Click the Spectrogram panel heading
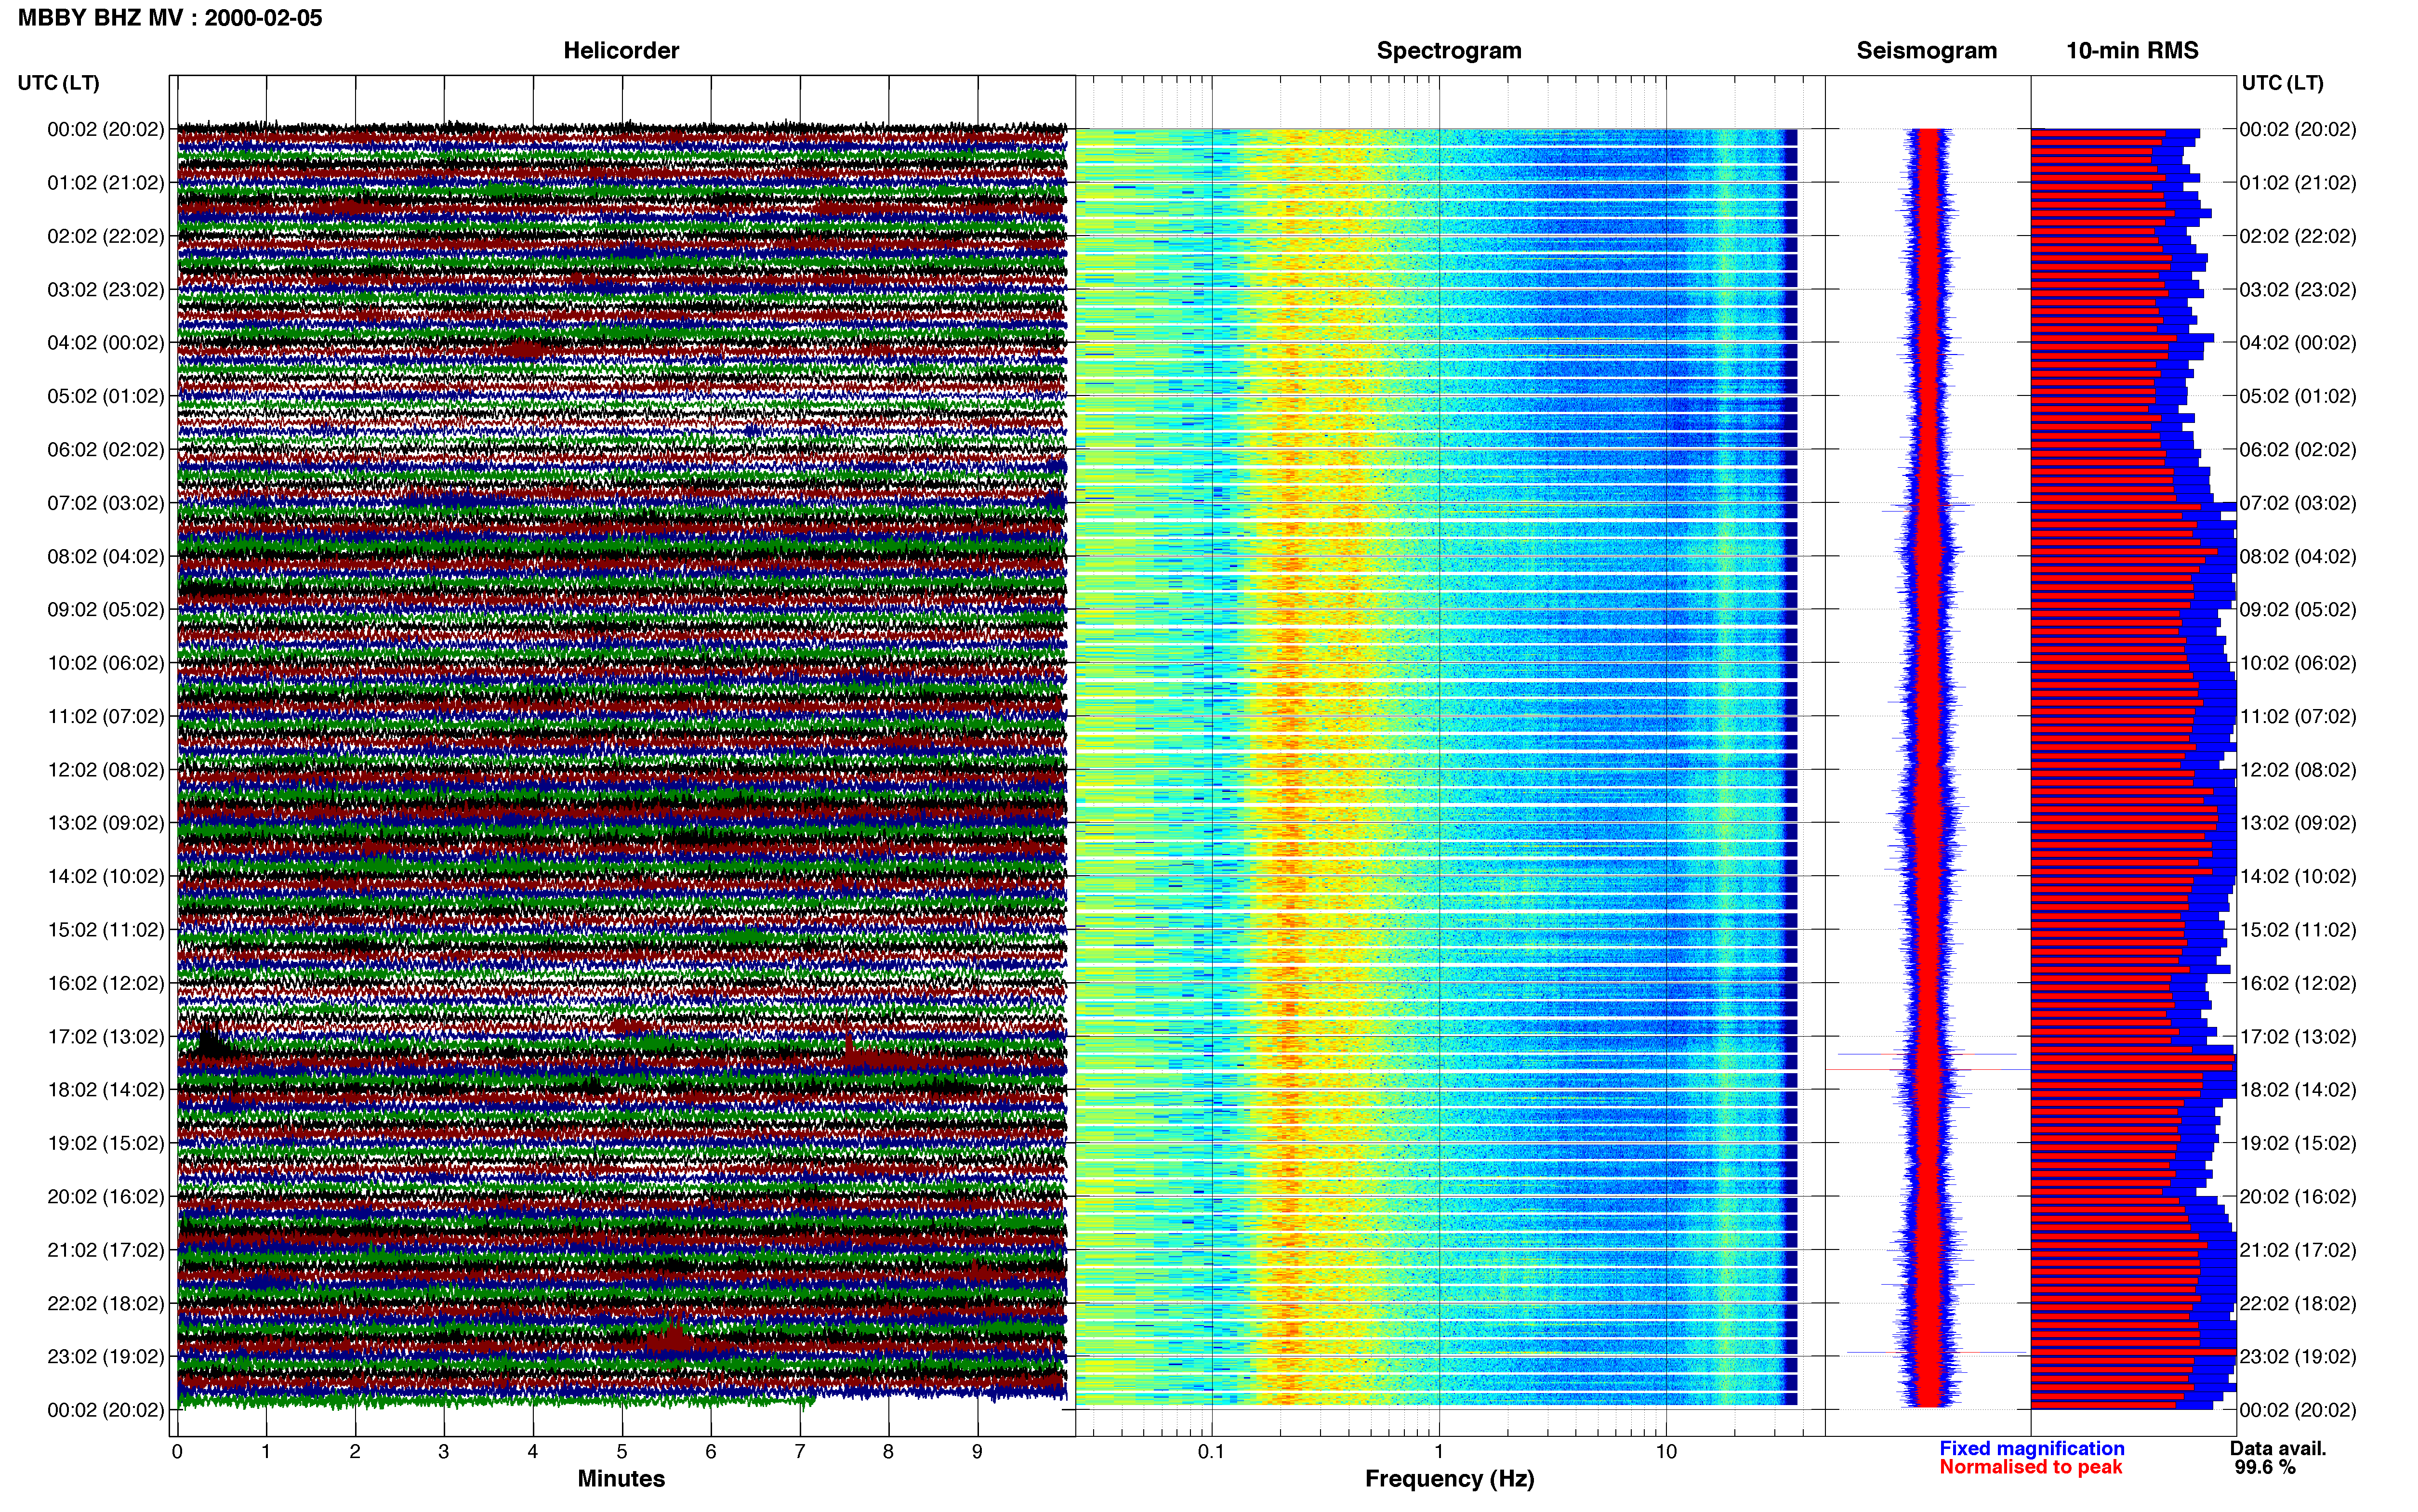This screenshot has width=2418, height=1512. (1449, 51)
